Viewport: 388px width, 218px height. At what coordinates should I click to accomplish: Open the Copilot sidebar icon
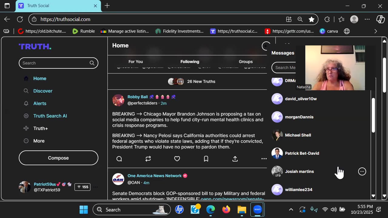tap(380, 19)
